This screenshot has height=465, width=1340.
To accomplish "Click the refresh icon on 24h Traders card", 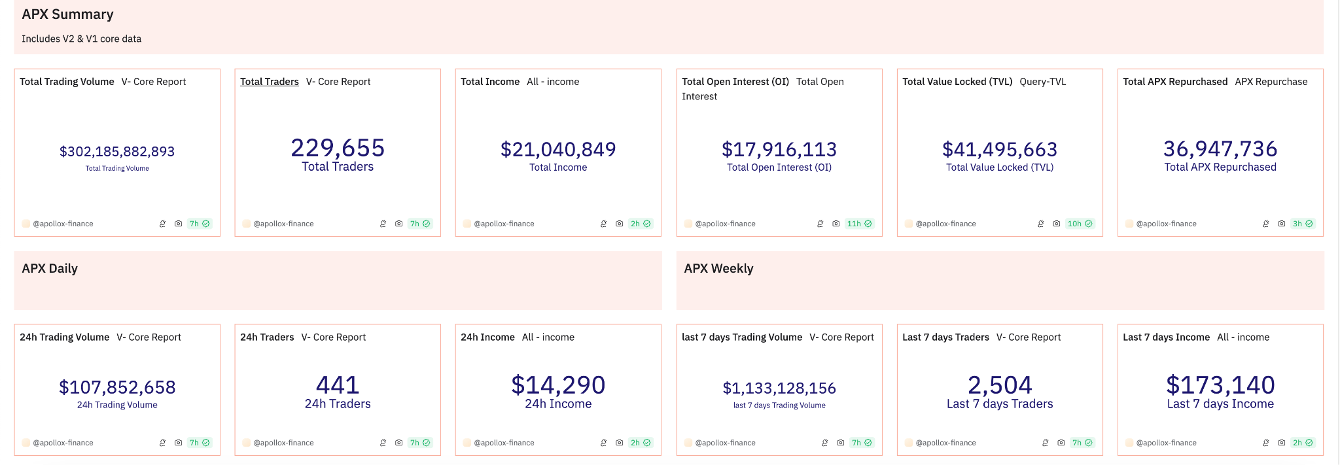I will pos(383,443).
